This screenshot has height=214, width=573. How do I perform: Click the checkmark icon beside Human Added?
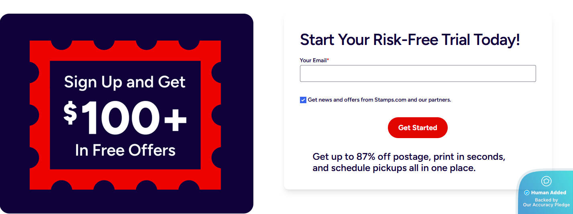(527, 193)
